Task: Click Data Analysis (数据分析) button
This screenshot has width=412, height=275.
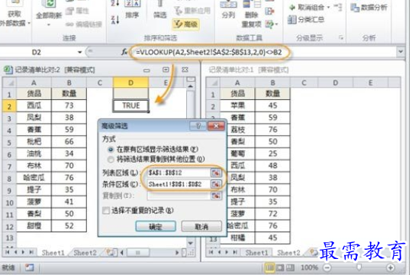Action: [369, 8]
